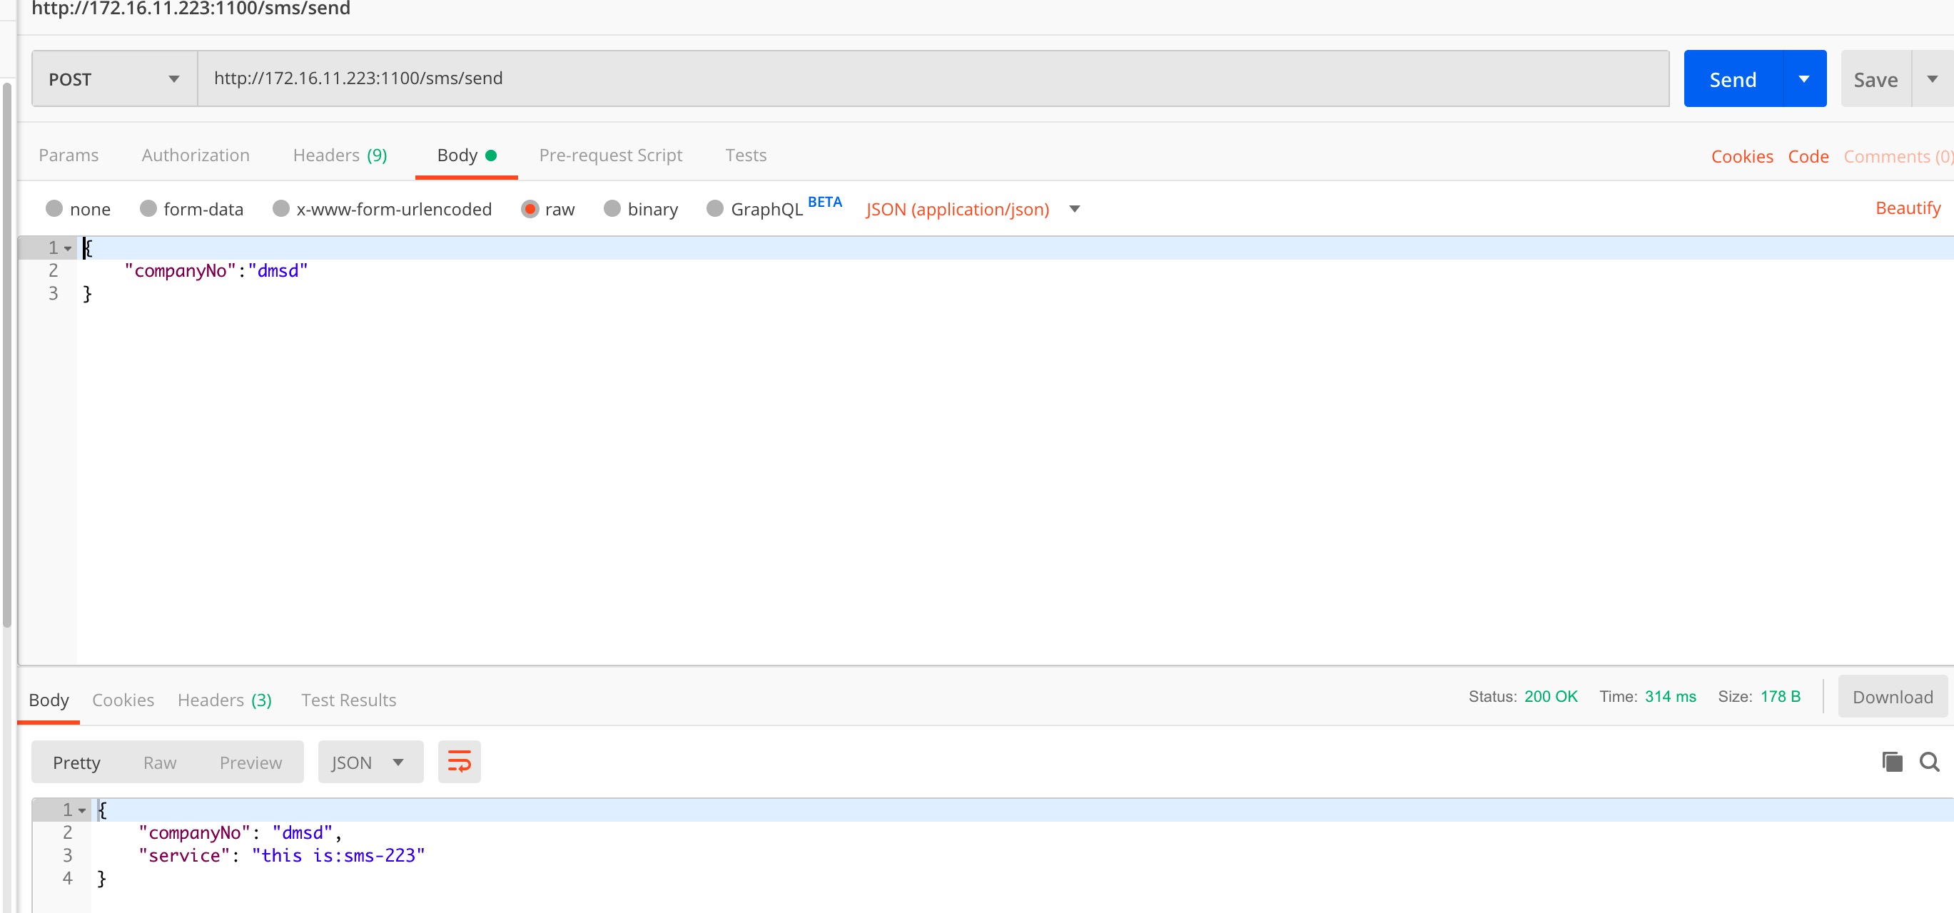Copy response body to clipboard icon
The image size is (1954, 913).
[1892, 761]
